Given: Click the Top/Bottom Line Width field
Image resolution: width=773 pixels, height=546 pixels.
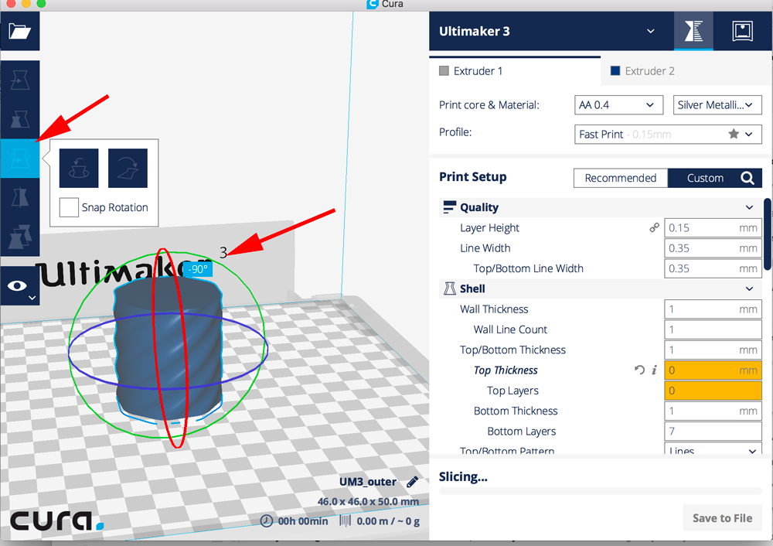Looking at the screenshot, I should tap(713, 269).
